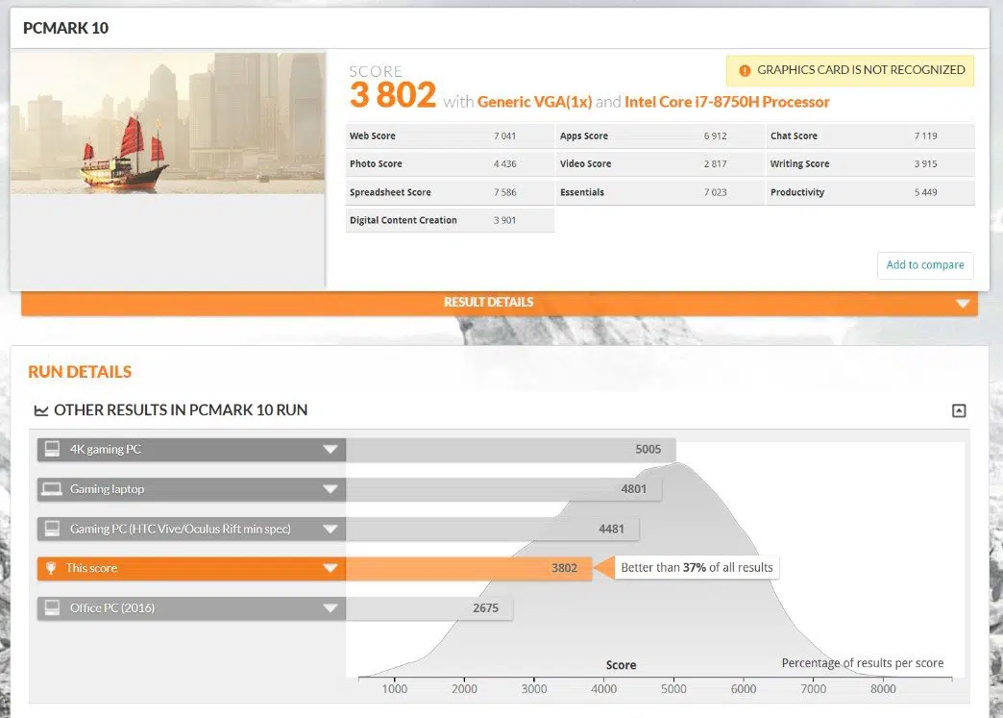
Task: Expand the Office PC (2016) dropdown arrow
Action: (x=330, y=608)
